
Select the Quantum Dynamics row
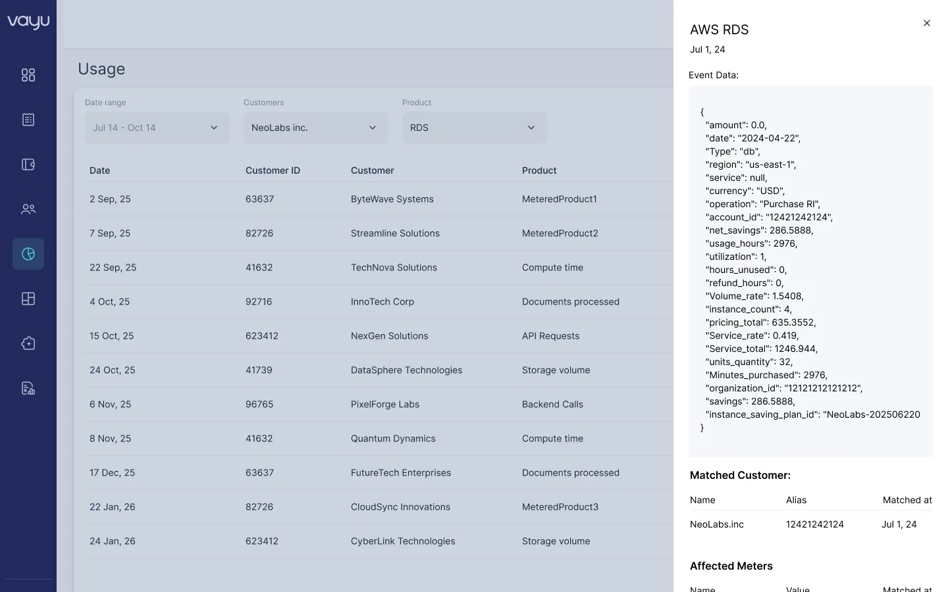[x=379, y=439]
